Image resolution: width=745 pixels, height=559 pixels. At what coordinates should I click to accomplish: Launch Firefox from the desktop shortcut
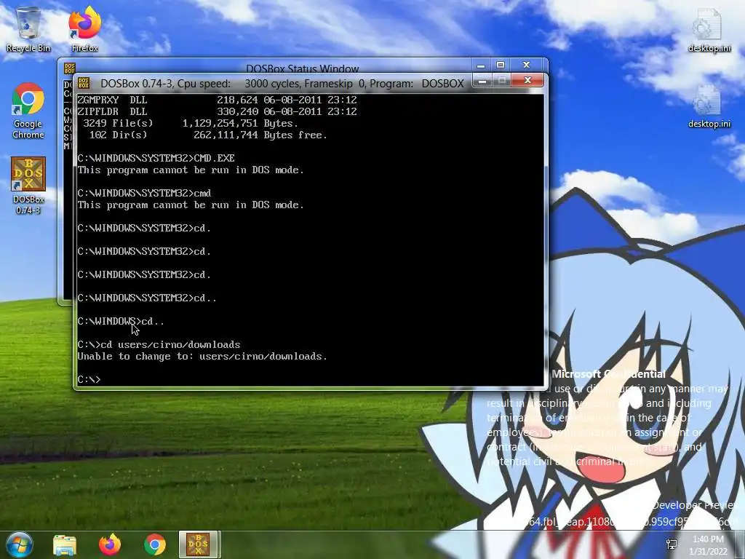(84, 28)
